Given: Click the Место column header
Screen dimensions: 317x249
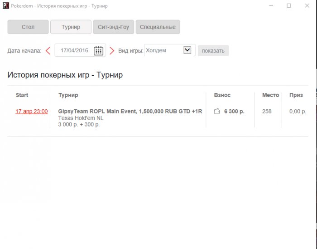Looking at the screenshot, I should click(x=270, y=95).
